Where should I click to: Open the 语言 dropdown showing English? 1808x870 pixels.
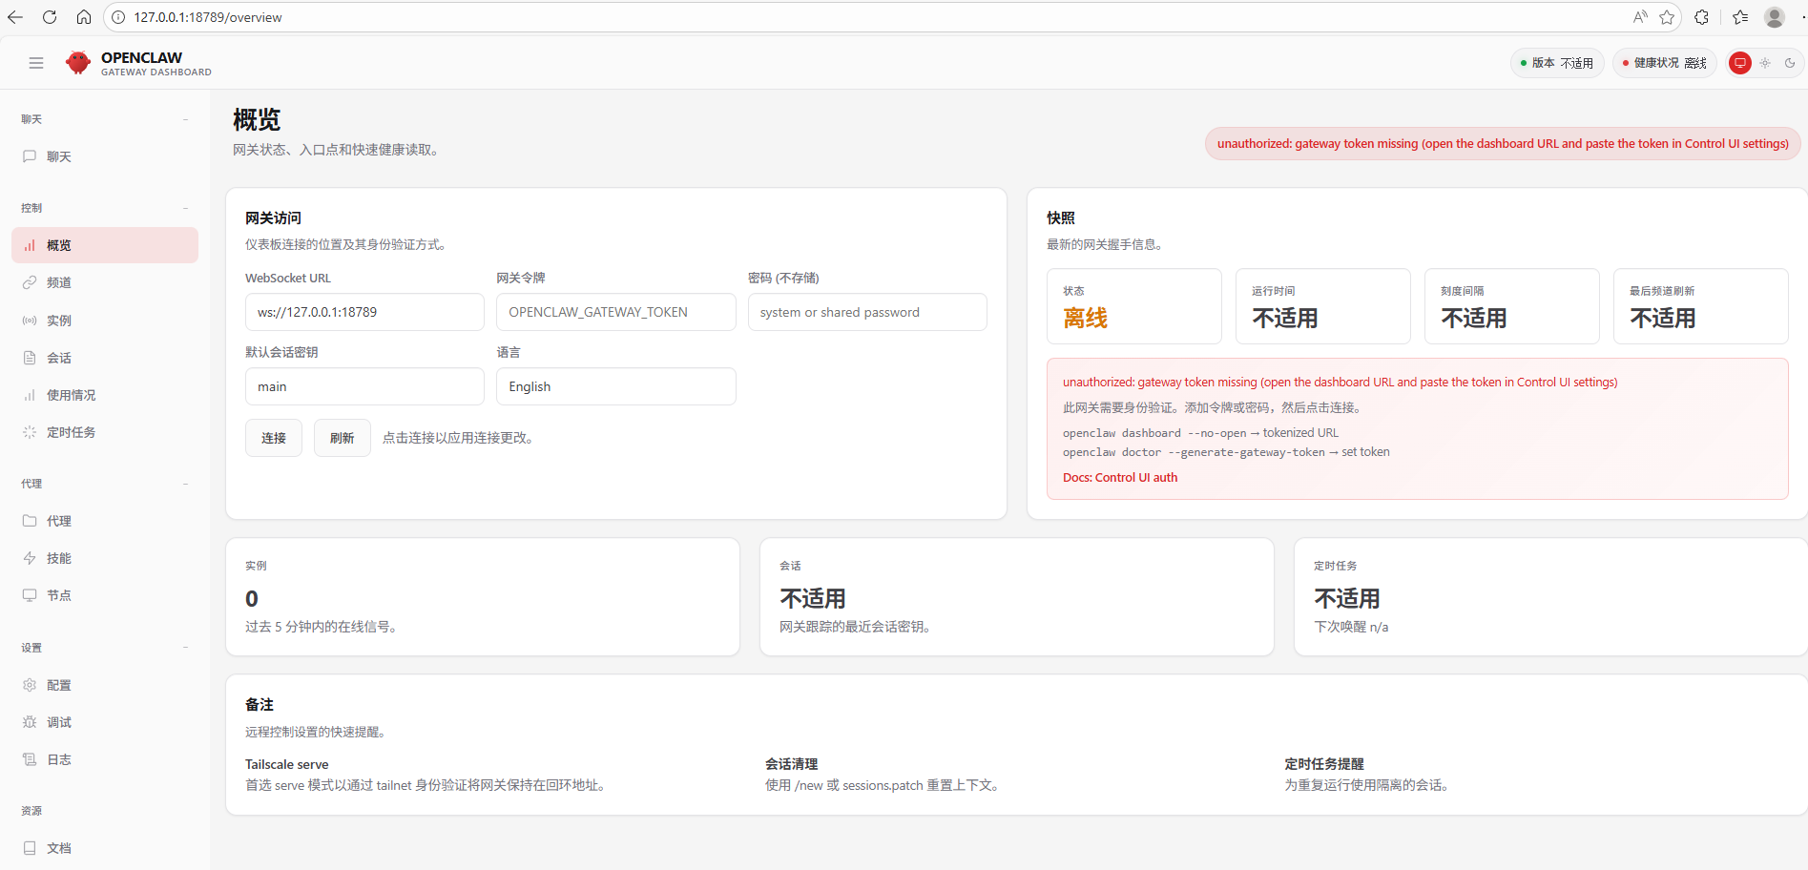(616, 386)
